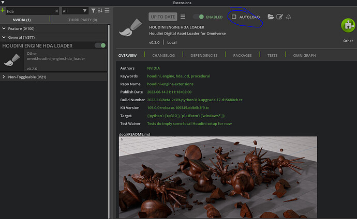Image resolution: width=357 pixels, height=219 pixels.
Task: Click the UP TO DATE button
Action: coord(163,17)
